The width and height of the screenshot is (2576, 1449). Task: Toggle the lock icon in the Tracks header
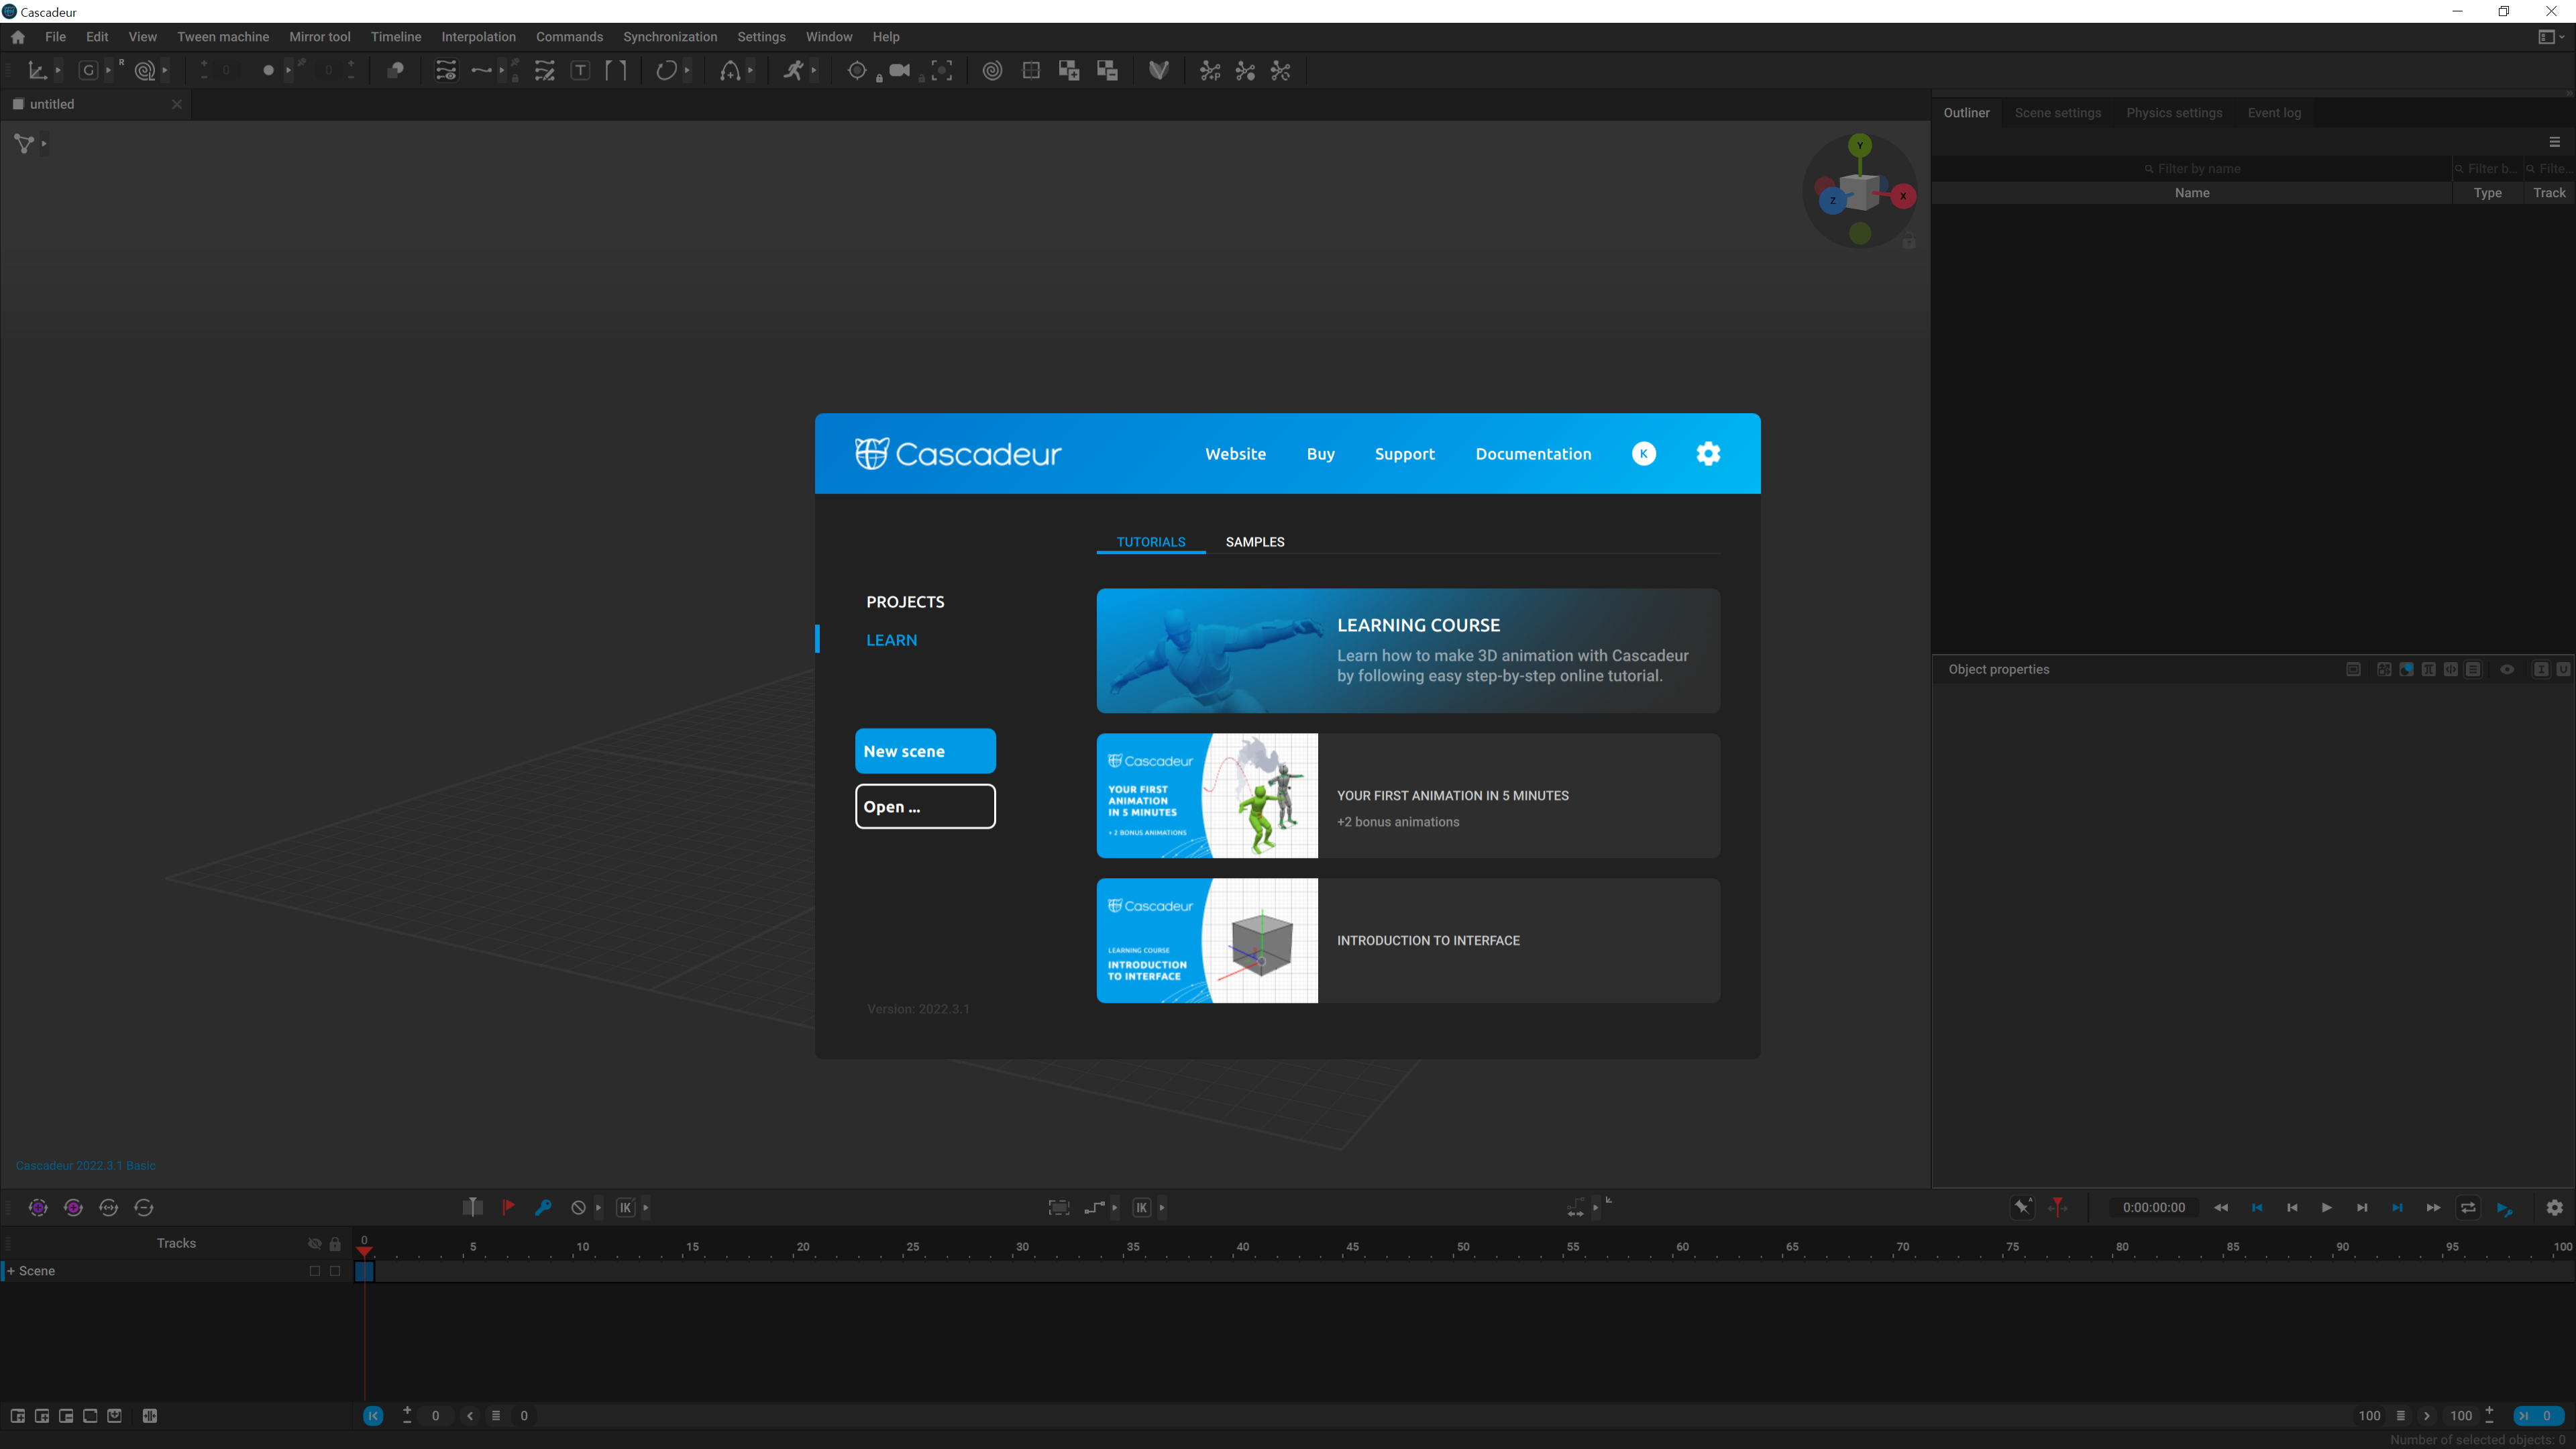pyautogui.click(x=335, y=1244)
